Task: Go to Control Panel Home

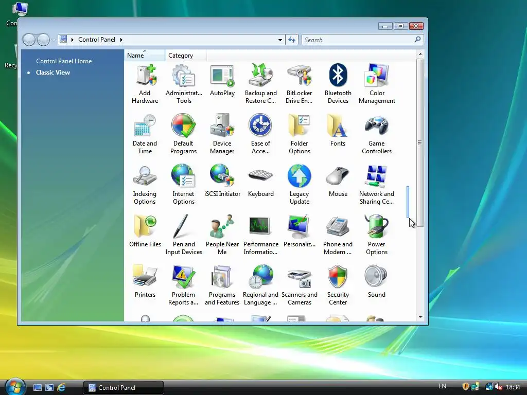Action: point(64,61)
